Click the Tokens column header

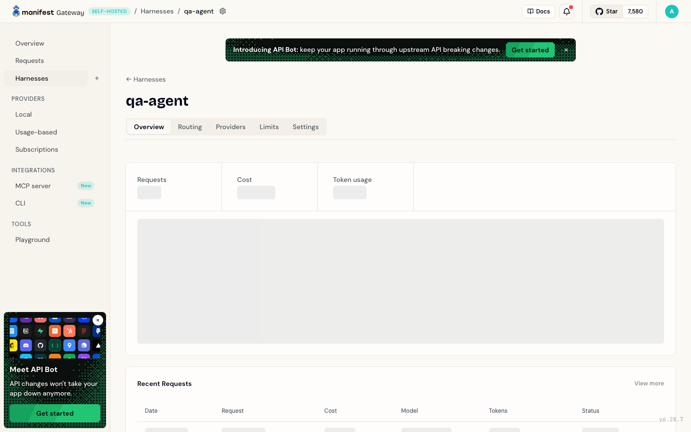pos(498,411)
